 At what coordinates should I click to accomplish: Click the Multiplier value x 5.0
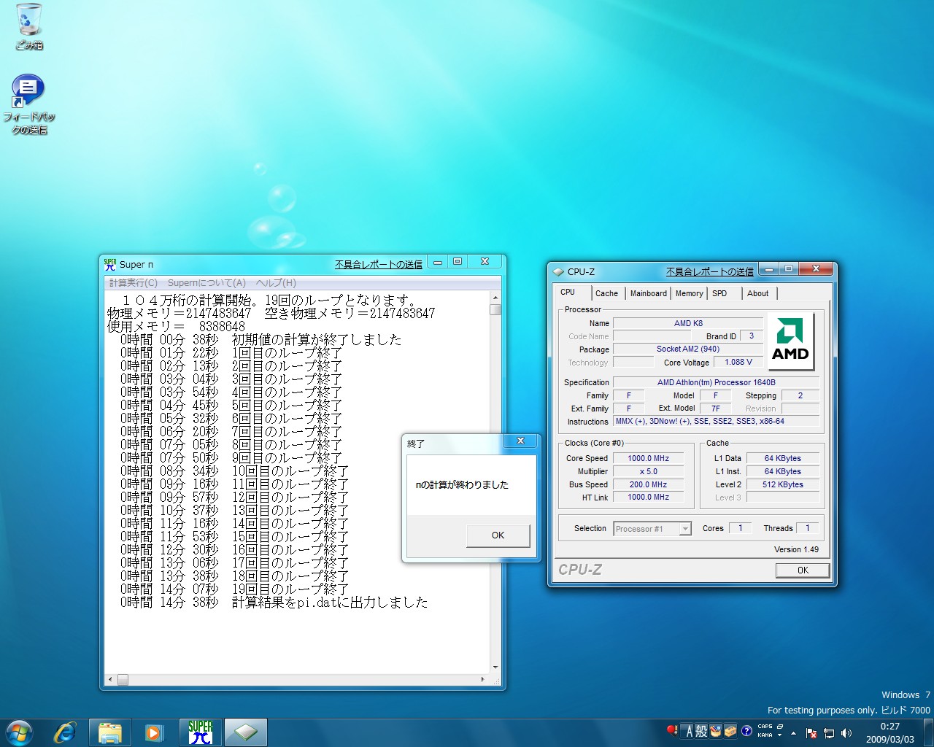click(648, 471)
